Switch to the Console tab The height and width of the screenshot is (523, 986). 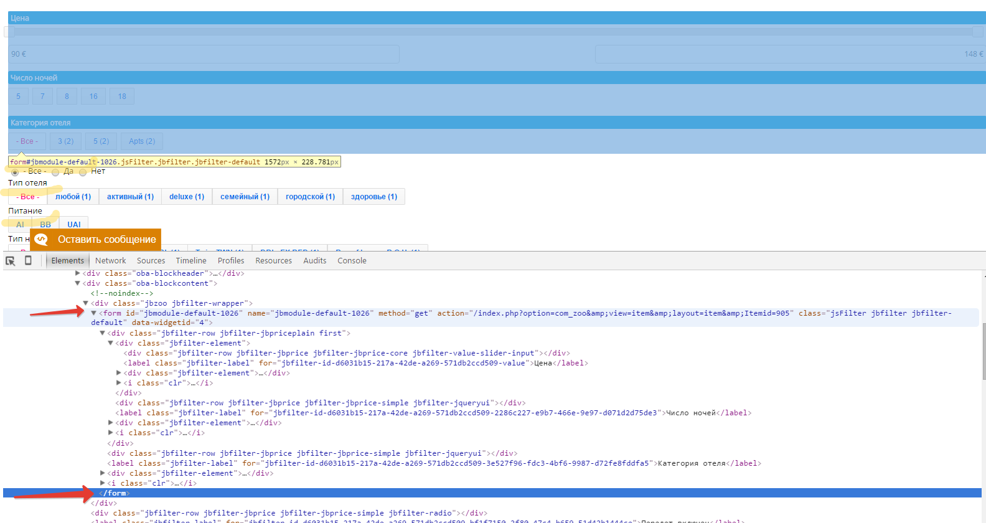[x=352, y=261]
